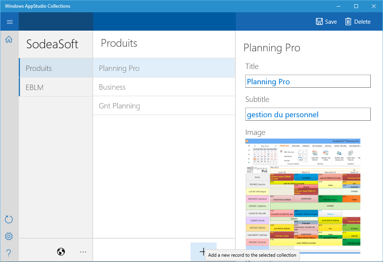Minimize the AppStudio Collections window
Image resolution: width=383 pixels, height=262 pixels.
point(338,6)
